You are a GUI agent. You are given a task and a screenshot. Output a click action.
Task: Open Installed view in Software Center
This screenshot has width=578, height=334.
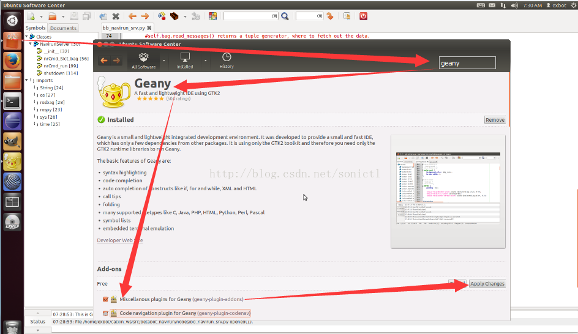click(x=185, y=61)
